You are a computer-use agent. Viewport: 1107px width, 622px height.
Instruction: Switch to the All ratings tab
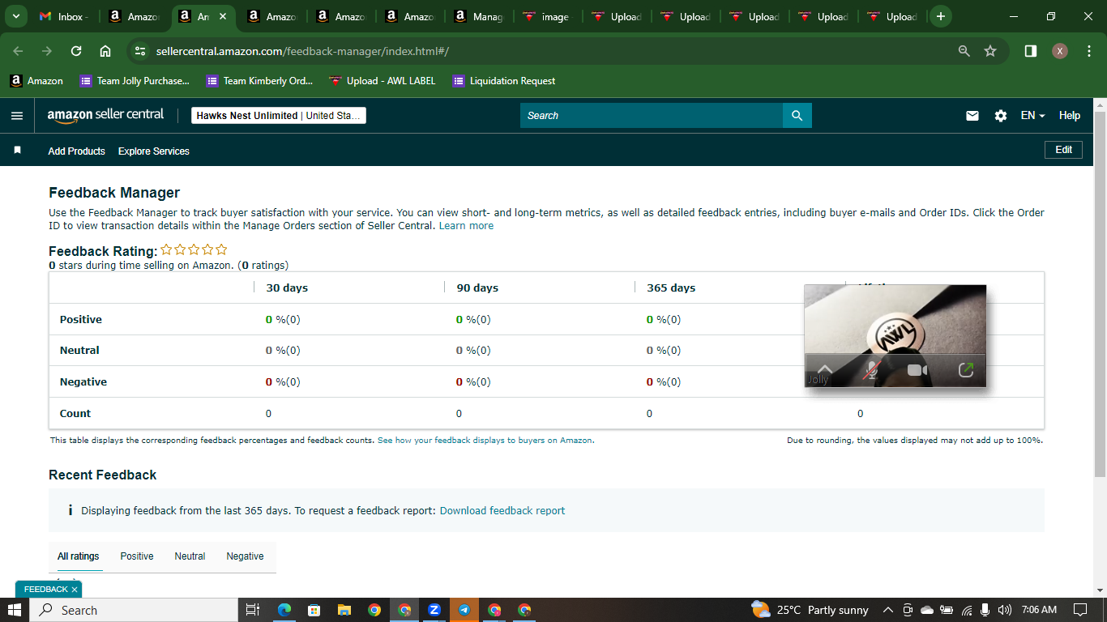(78, 556)
